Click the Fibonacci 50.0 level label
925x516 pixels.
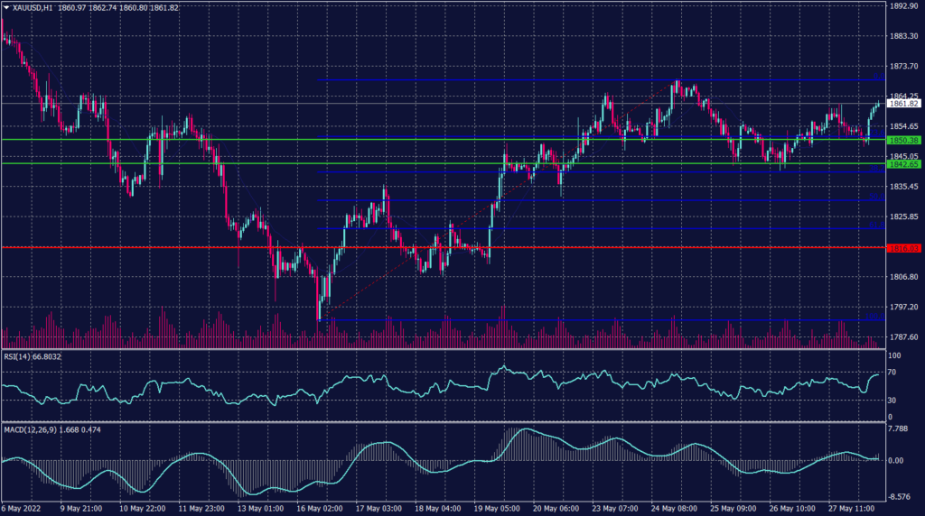tap(874, 198)
